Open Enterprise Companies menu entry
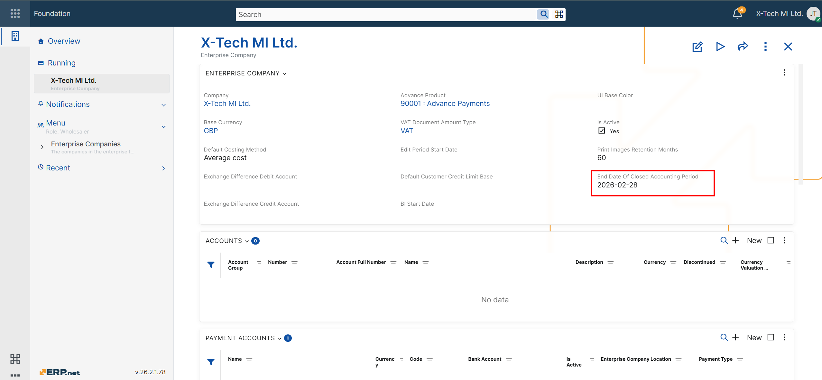822x380 pixels. [86, 144]
